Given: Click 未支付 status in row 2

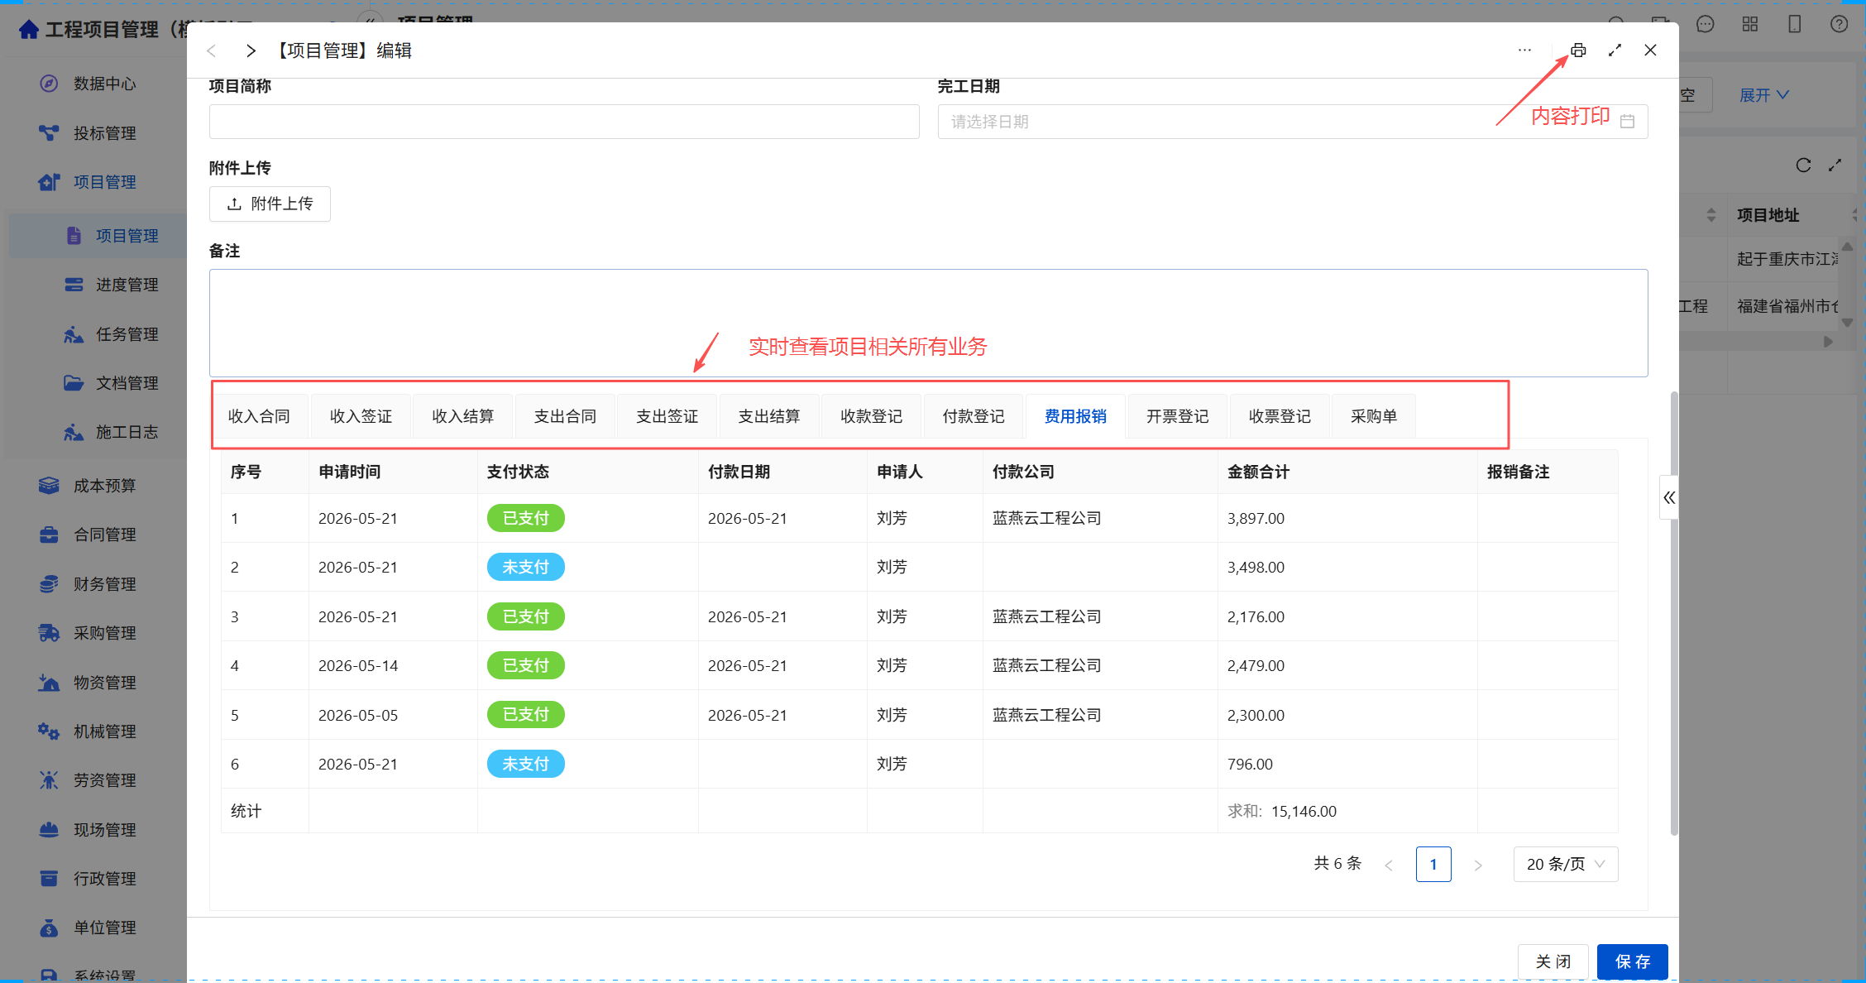Looking at the screenshot, I should [x=525, y=567].
